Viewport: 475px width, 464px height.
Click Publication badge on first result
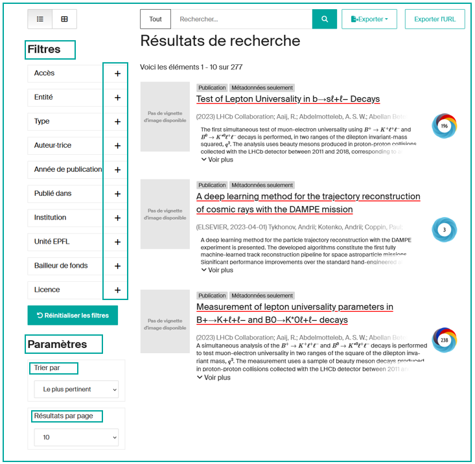(x=212, y=88)
